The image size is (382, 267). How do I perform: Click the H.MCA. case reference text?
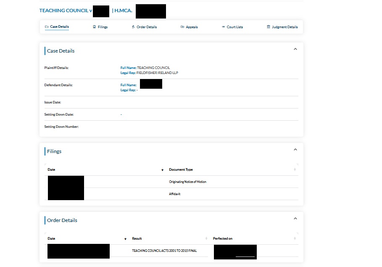coord(123,11)
